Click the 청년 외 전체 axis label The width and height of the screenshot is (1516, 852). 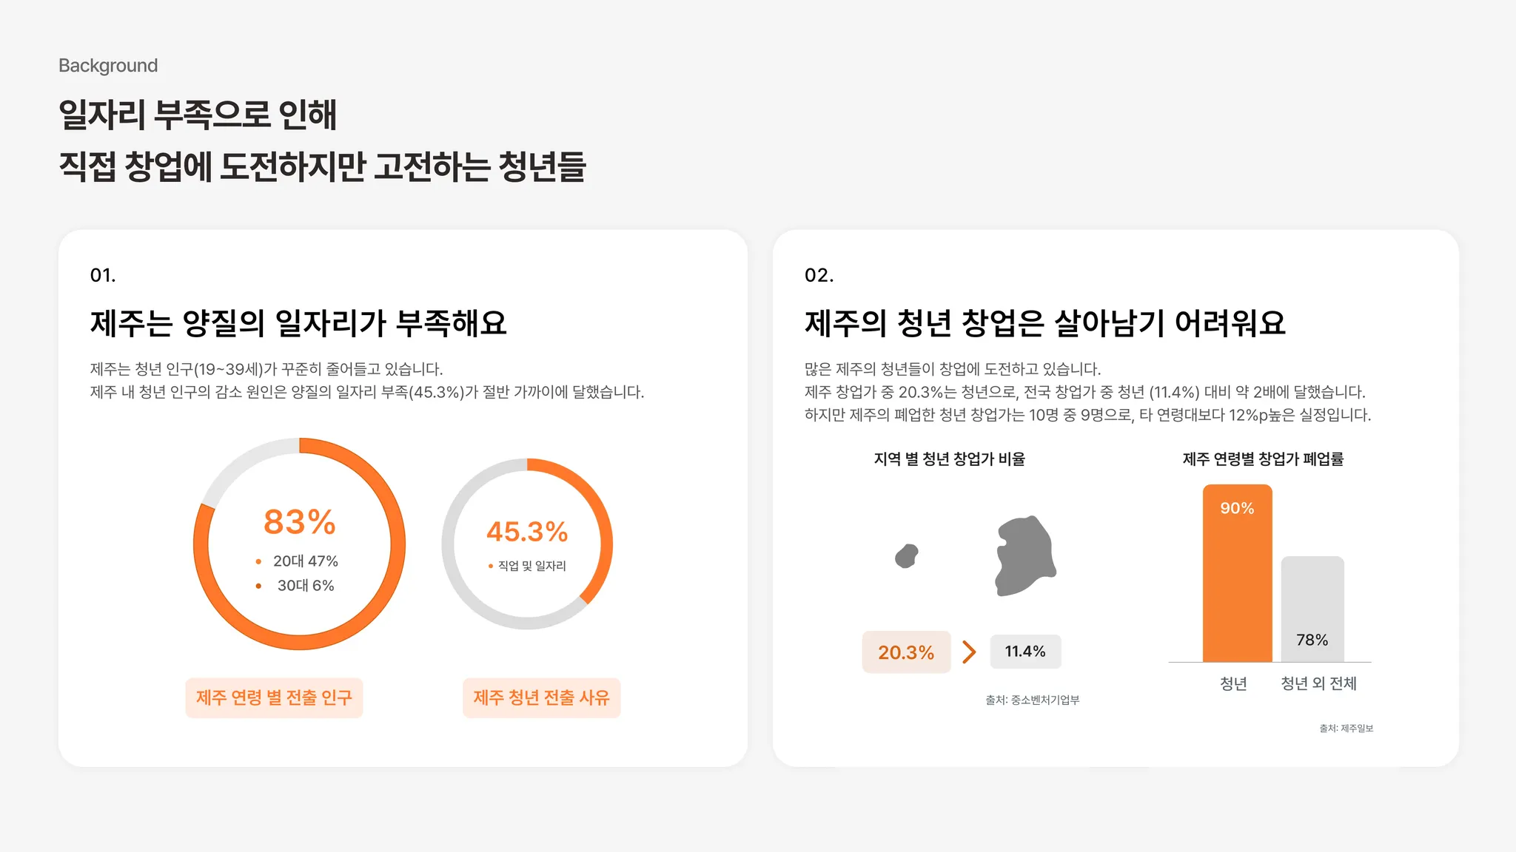pyautogui.click(x=1318, y=683)
